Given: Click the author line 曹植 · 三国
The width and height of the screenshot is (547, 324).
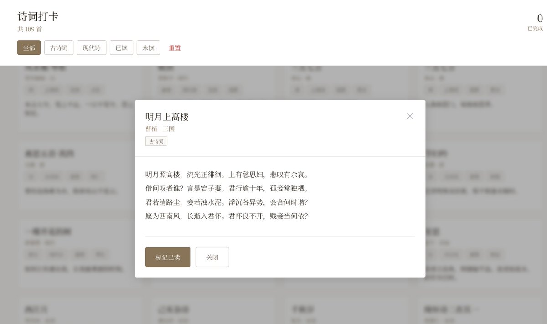Looking at the screenshot, I should pos(160,129).
